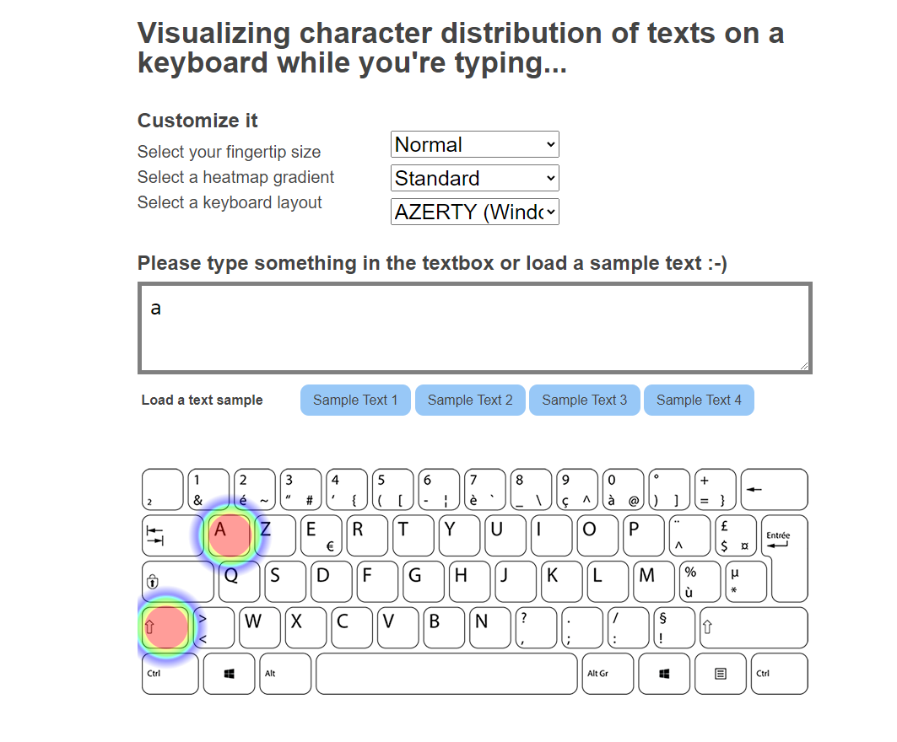This screenshot has width=897, height=742.
Task: Load Sample Text 3
Action: tap(585, 401)
